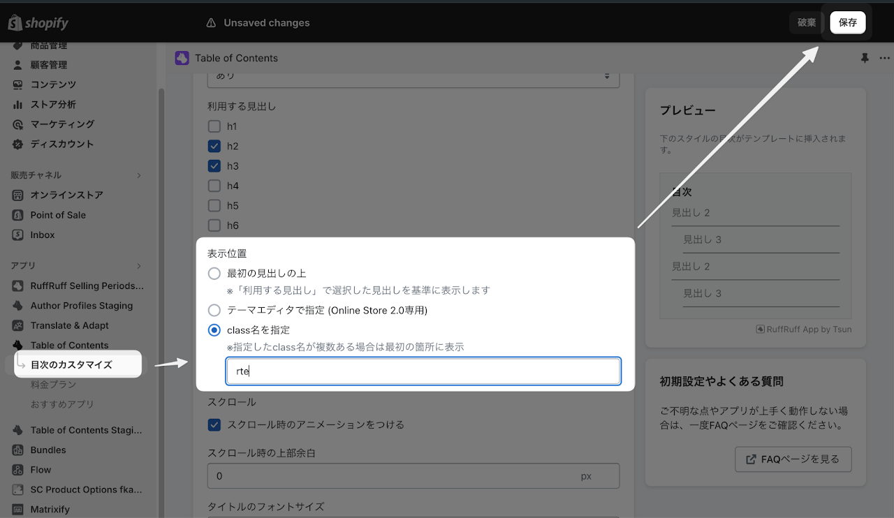Click the 顧客管理 person icon

[x=18, y=65]
